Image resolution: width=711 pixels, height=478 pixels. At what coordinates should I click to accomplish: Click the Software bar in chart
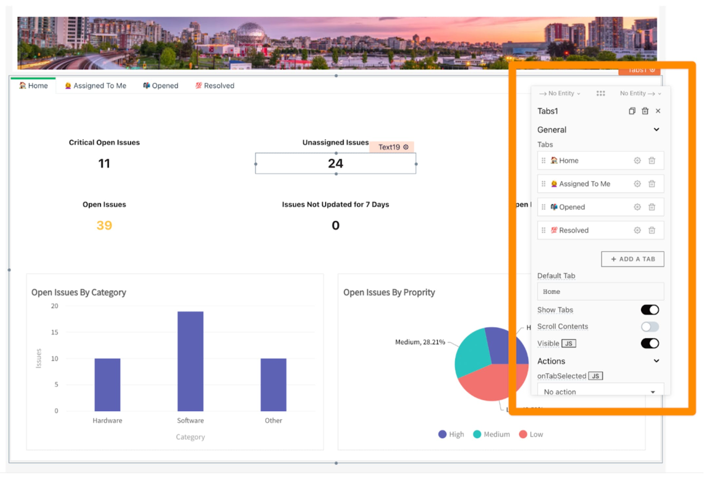(190, 361)
